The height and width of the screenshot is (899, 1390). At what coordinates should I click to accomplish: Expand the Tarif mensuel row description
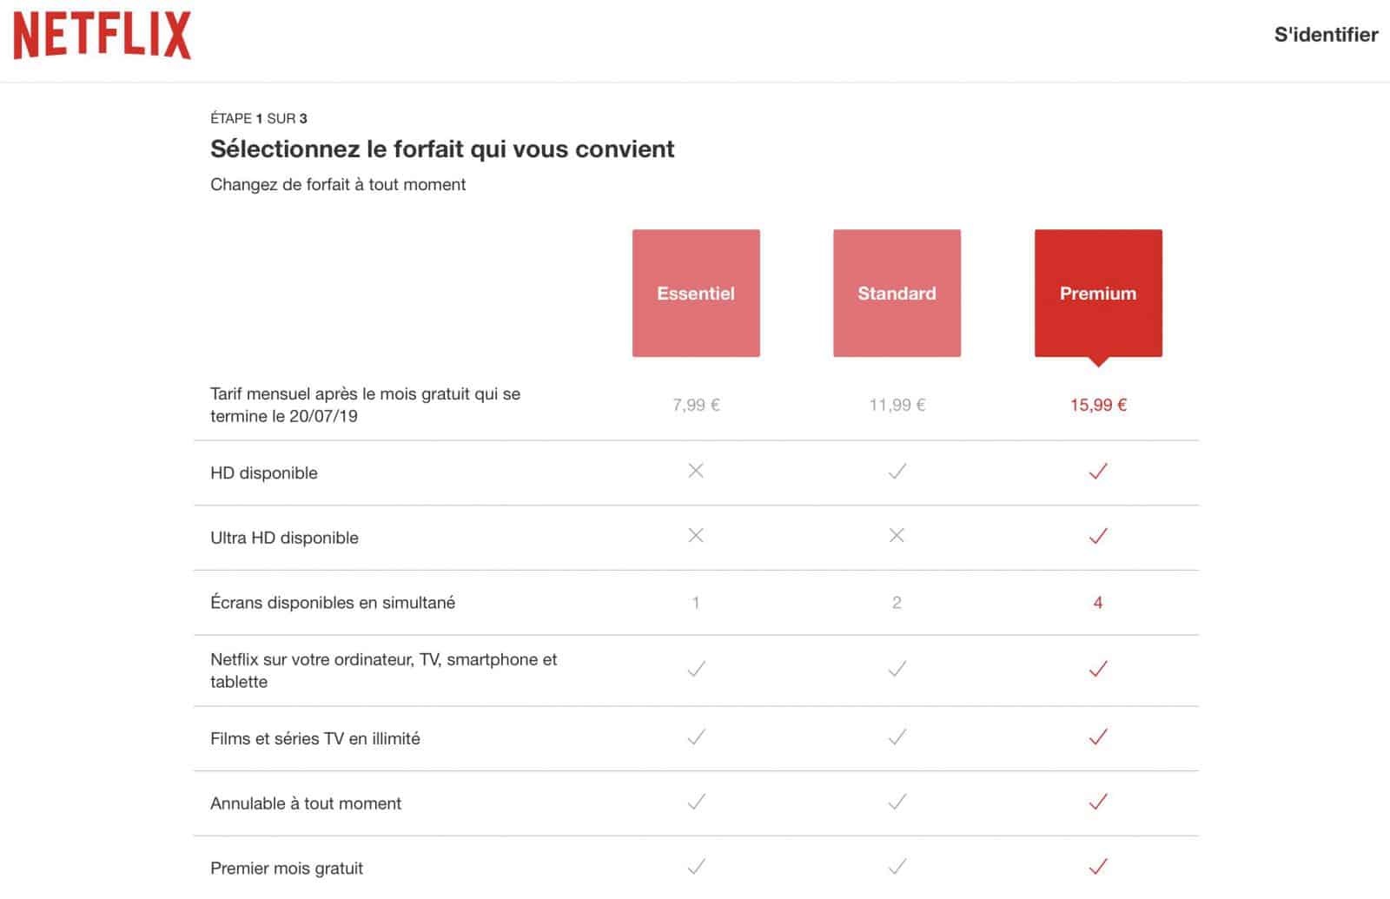(365, 405)
